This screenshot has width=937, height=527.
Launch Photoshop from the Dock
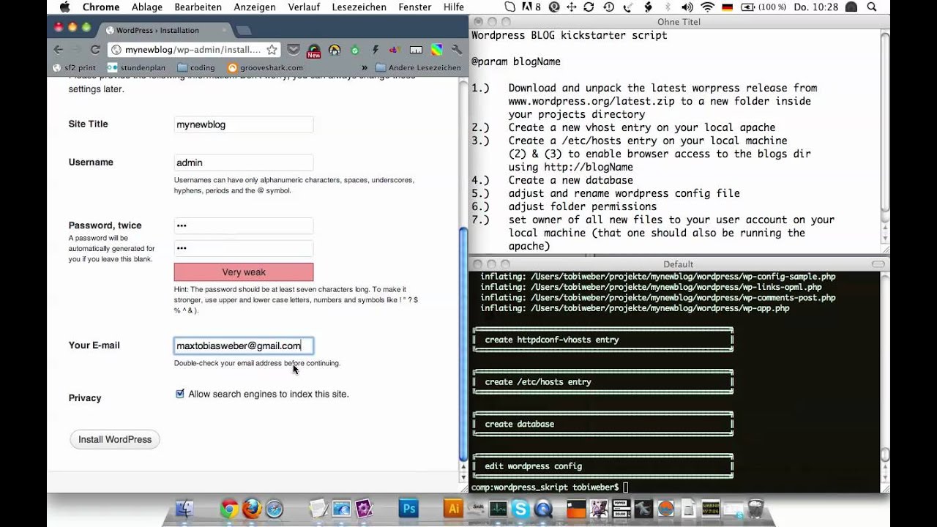coord(408,509)
